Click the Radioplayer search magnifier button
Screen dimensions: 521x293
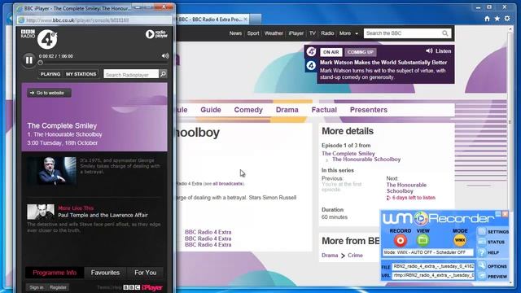163,74
